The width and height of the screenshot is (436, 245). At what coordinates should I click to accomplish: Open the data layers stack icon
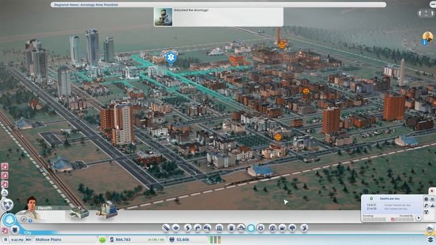[430, 239]
